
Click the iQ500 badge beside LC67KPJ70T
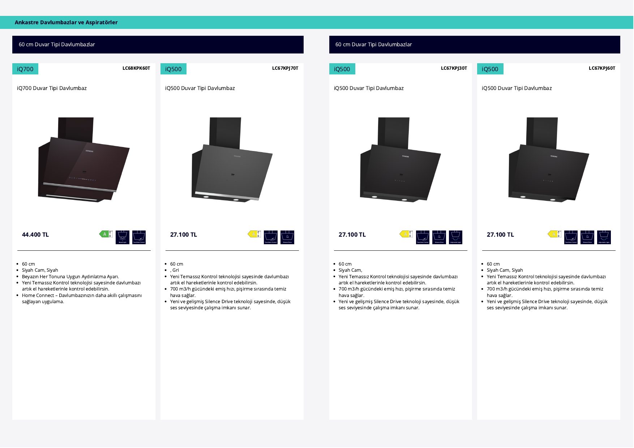tap(174, 69)
